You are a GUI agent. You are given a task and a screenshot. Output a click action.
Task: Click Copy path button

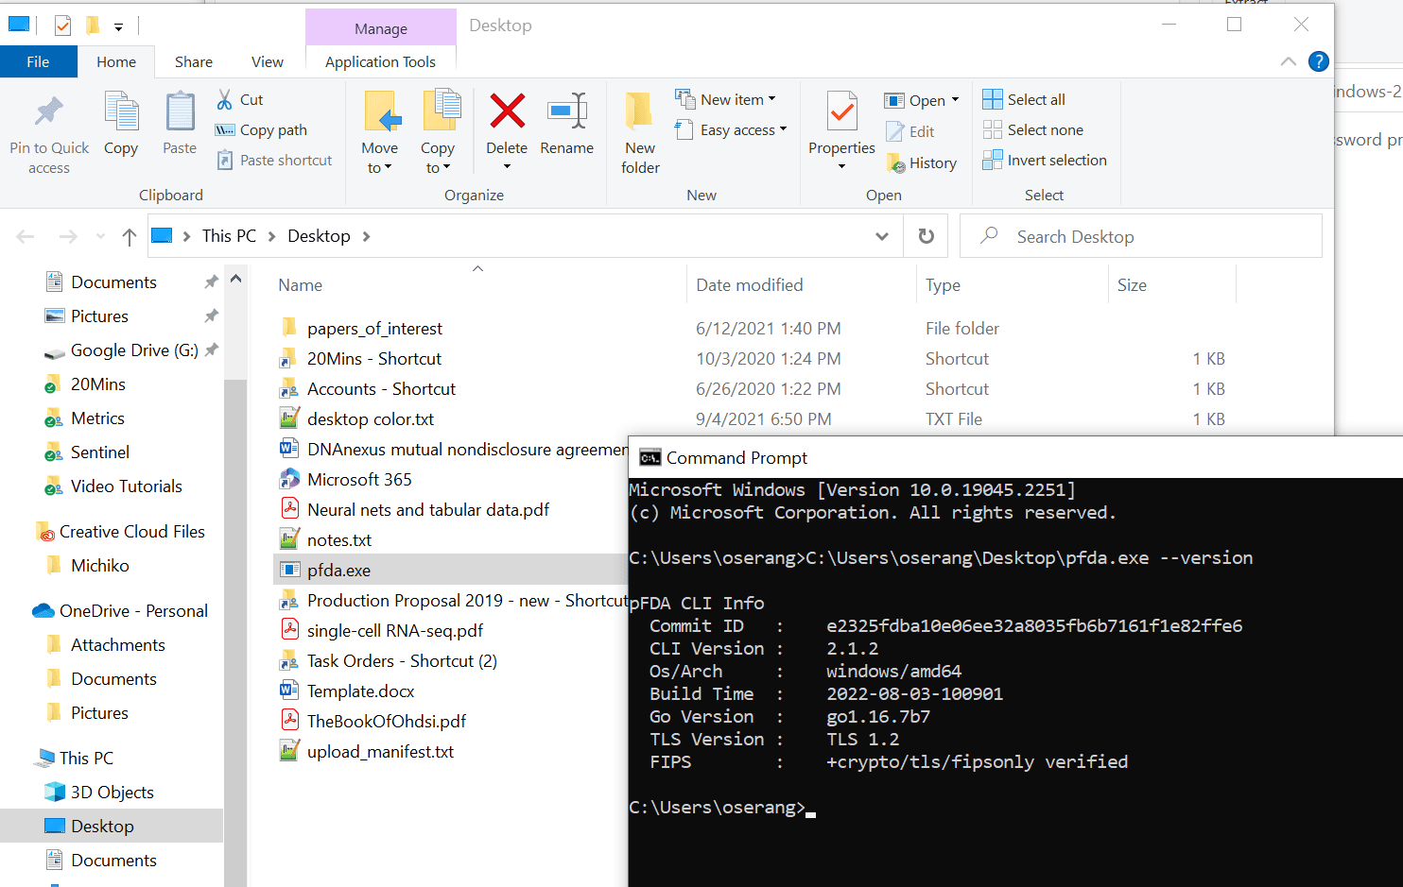pos(261,129)
